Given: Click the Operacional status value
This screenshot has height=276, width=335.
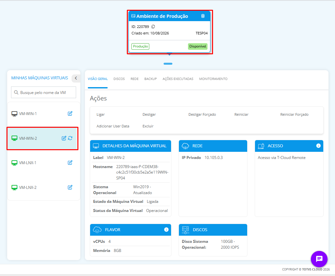Looking at the screenshot, I should pos(157,211).
